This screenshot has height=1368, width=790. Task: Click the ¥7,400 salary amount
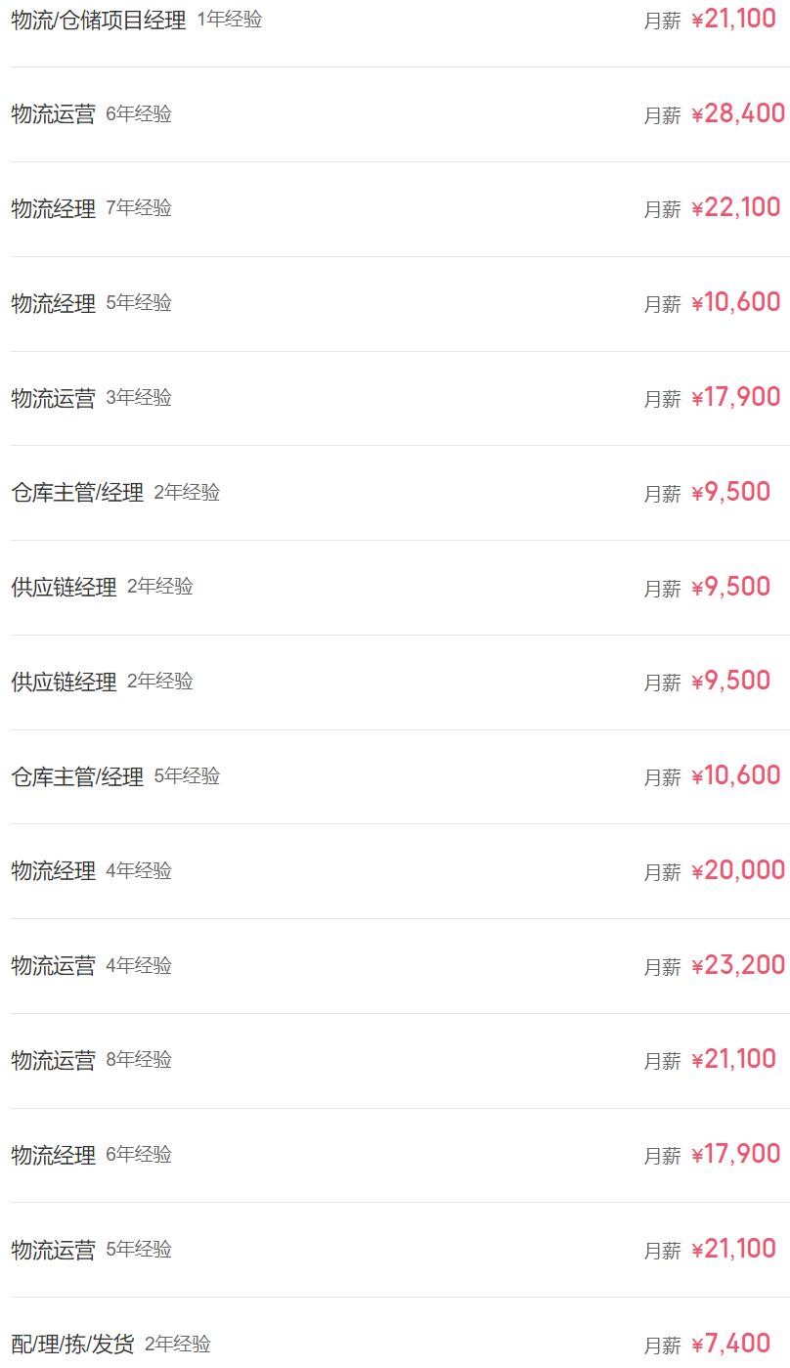click(730, 1344)
